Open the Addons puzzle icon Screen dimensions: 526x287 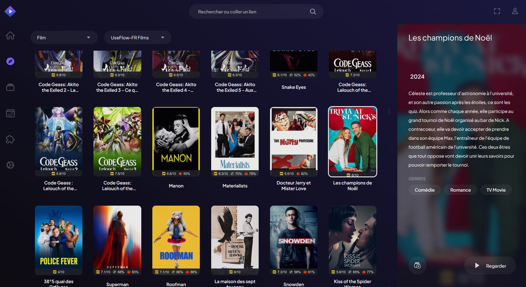10,139
